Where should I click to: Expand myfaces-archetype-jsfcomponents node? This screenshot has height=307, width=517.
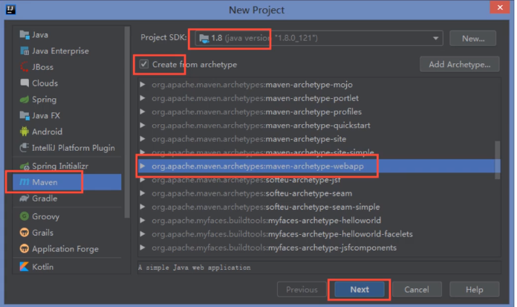(x=143, y=248)
